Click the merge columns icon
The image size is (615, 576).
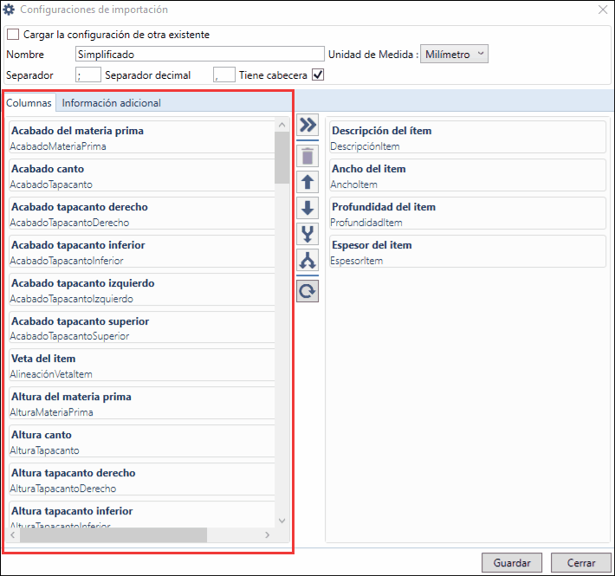coord(307,234)
